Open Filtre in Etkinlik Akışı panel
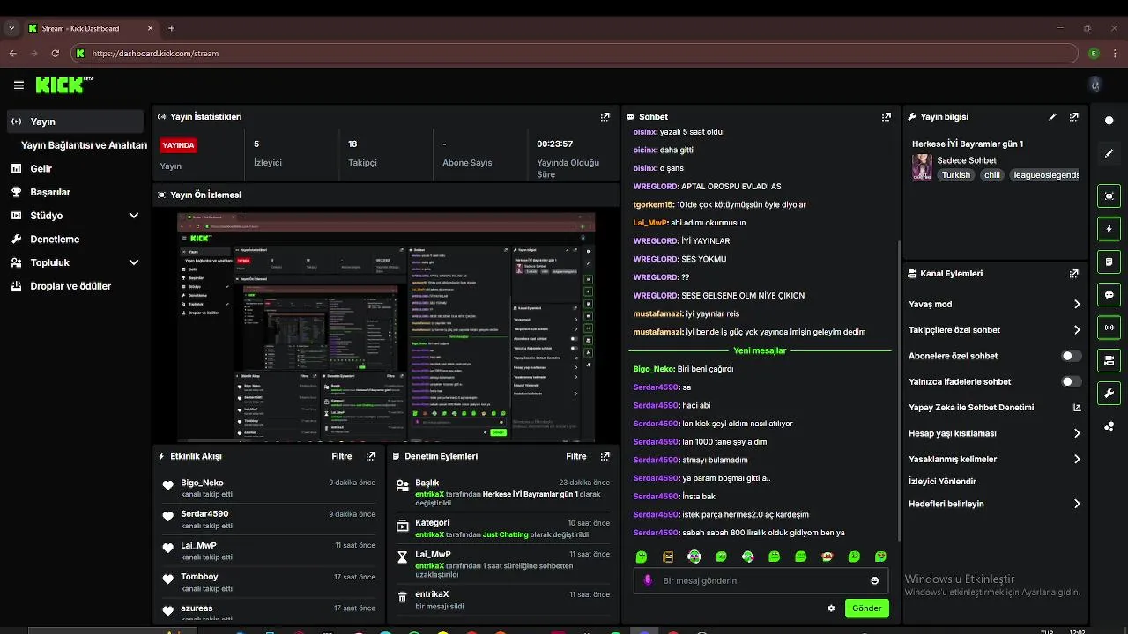 [x=342, y=456]
